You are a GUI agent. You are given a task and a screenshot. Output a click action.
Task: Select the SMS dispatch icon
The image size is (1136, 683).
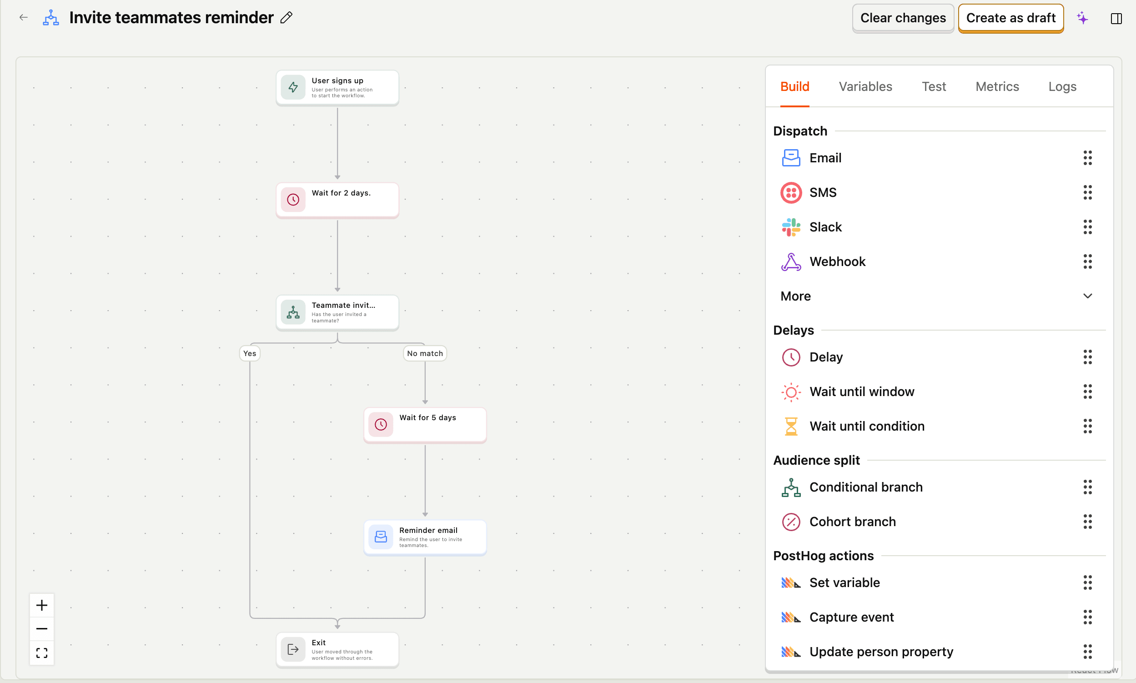tap(790, 192)
